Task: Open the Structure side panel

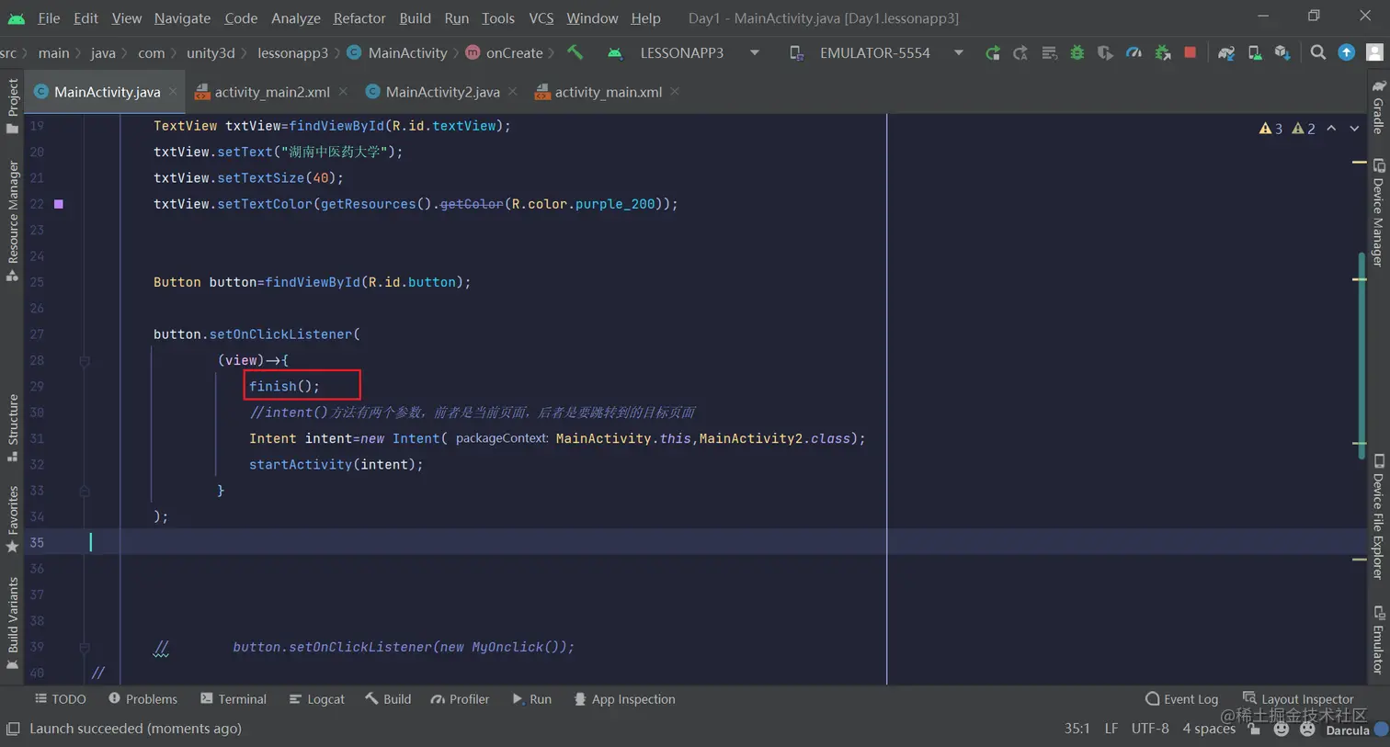Action: pos(12,427)
